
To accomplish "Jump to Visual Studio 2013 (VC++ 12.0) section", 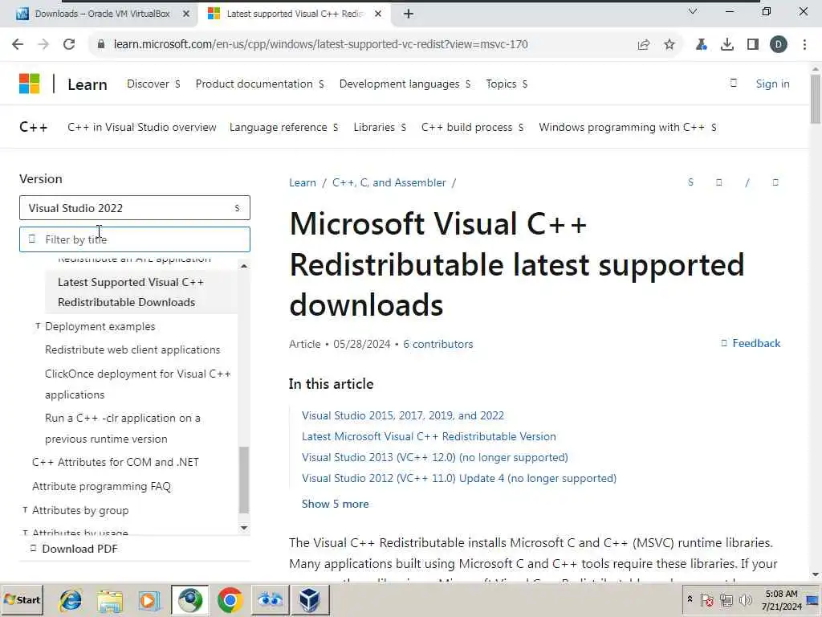I will (434, 457).
